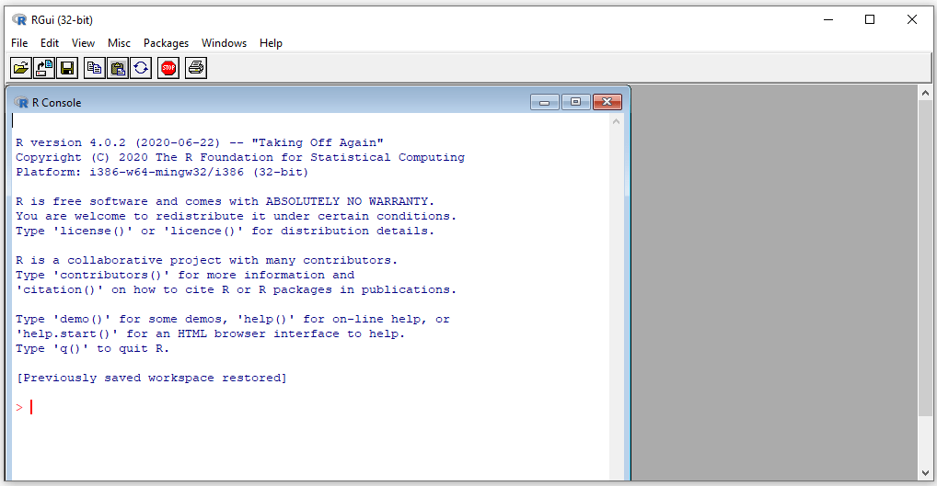This screenshot has width=937, height=486.
Task: Open the Help menu
Action: (271, 43)
